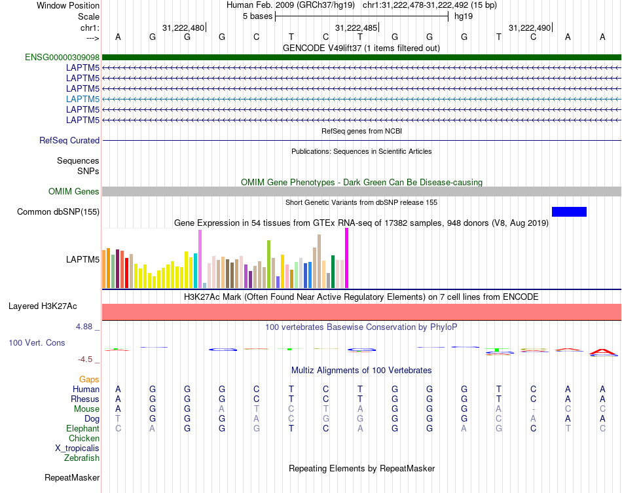Screen dimensions: 622x493
Task: Click the 'chr1:' ruler label
Action: point(90,27)
